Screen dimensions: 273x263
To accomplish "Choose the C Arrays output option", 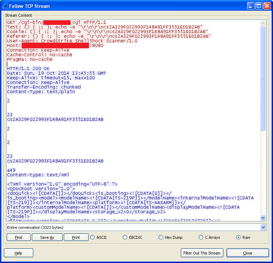I will (x=210, y=237).
